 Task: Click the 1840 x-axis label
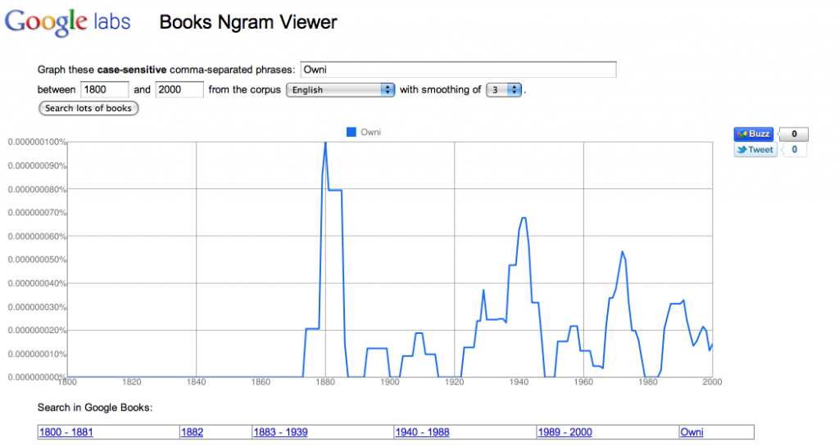pyautogui.click(x=197, y=382)
